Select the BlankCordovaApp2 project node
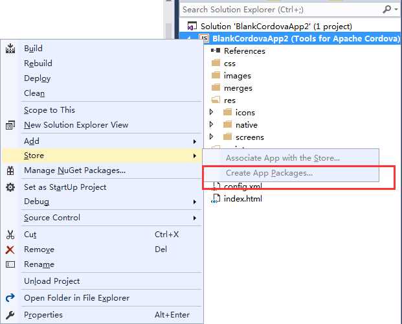Image resolution: width=402 pixels, height=324 pixels. point(306,38)
